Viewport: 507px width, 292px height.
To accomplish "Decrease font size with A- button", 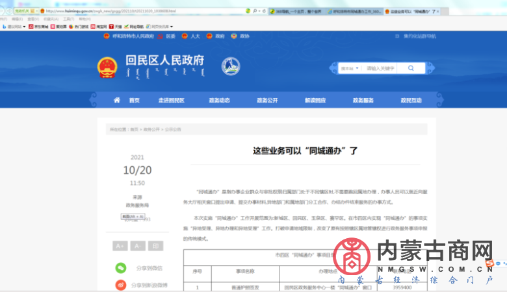I will tap(138, 246).
